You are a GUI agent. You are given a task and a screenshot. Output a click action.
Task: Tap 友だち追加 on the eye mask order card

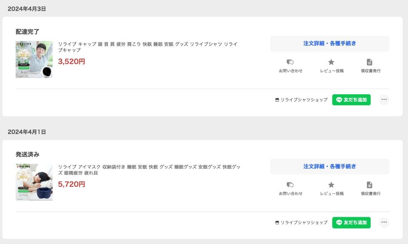pos(351,223)
